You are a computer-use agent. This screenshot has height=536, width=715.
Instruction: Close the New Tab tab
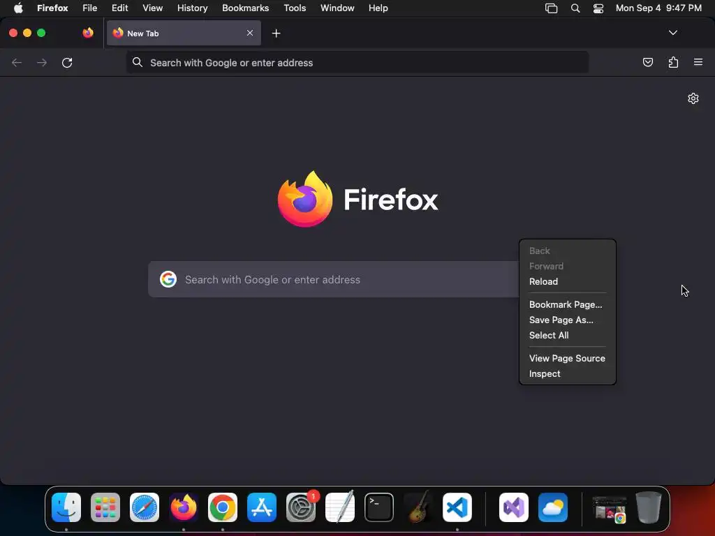250,33
